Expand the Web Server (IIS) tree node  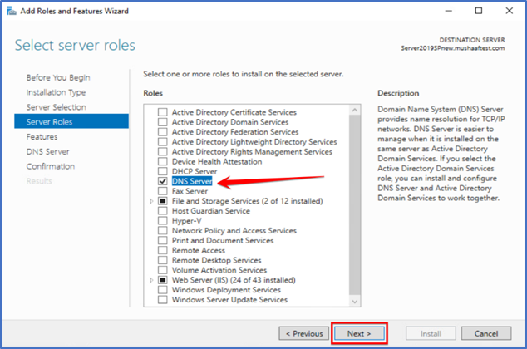tap(151, 280)
